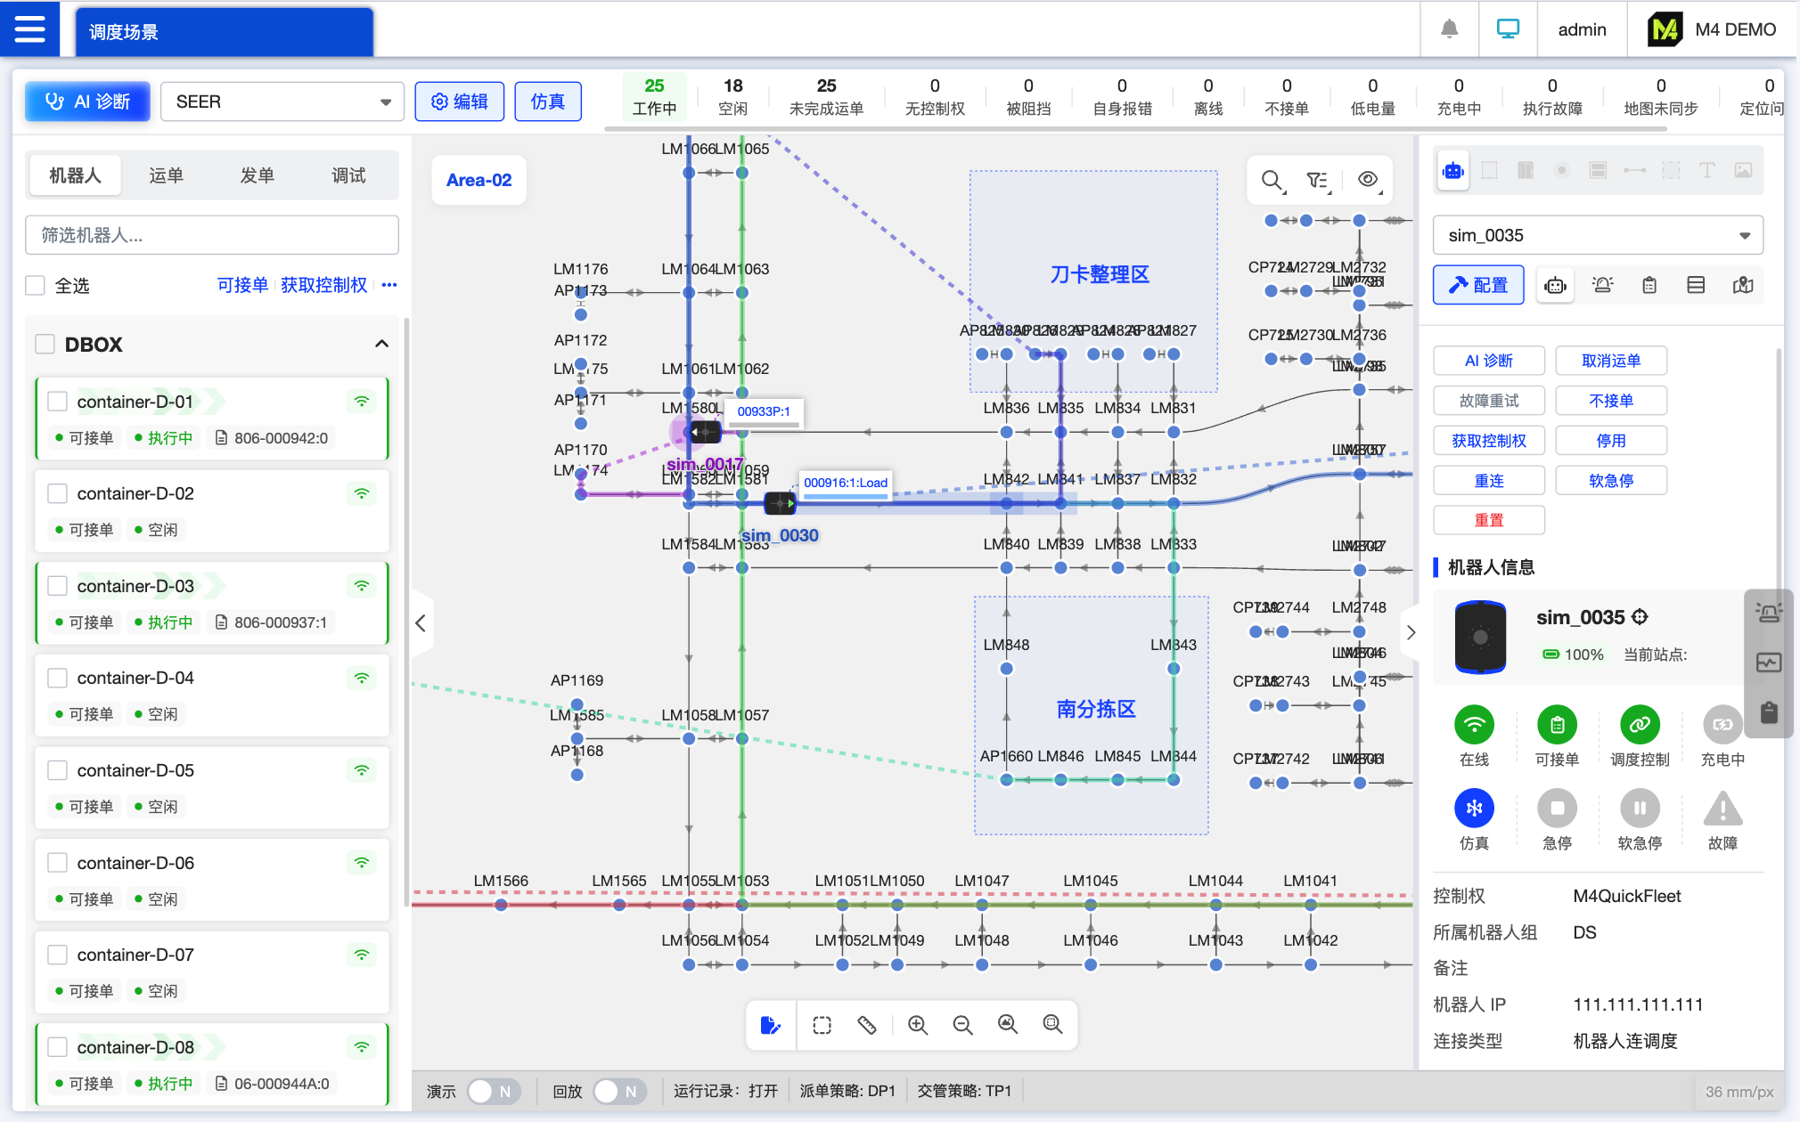
Task: Collapse the DBOX group
Action: (381, 345)
